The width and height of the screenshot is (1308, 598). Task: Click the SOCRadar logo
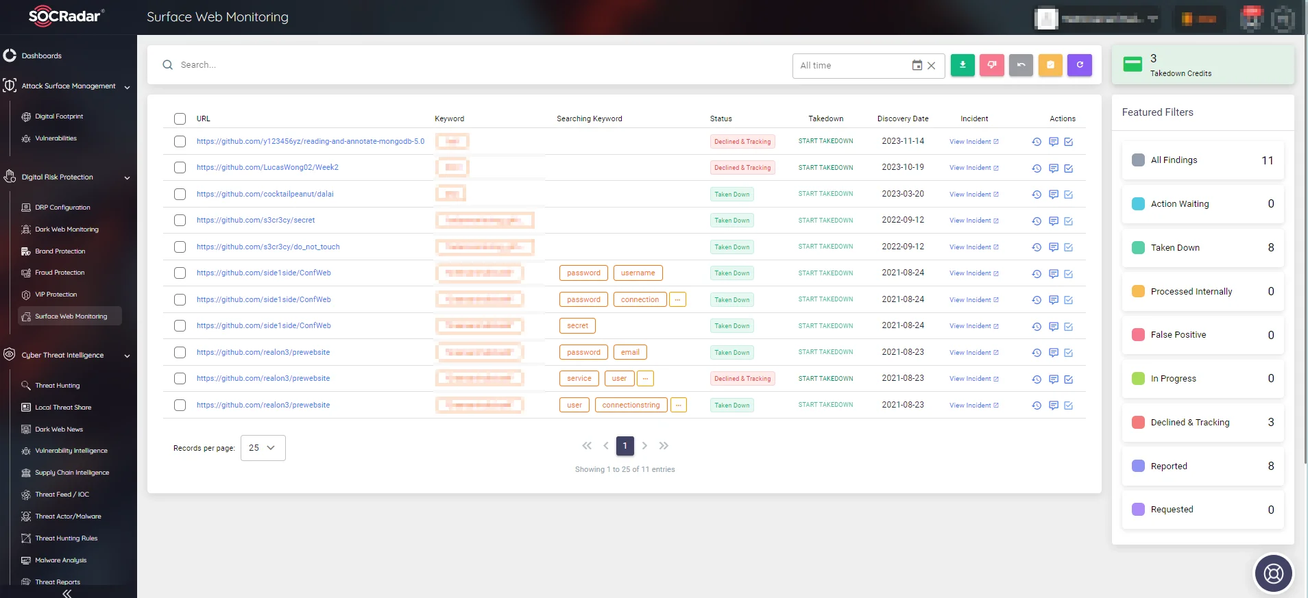[x=66, y=16]
